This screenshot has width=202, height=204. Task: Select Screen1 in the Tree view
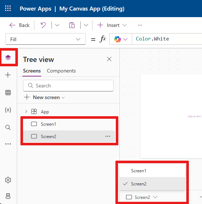(69, 124)
